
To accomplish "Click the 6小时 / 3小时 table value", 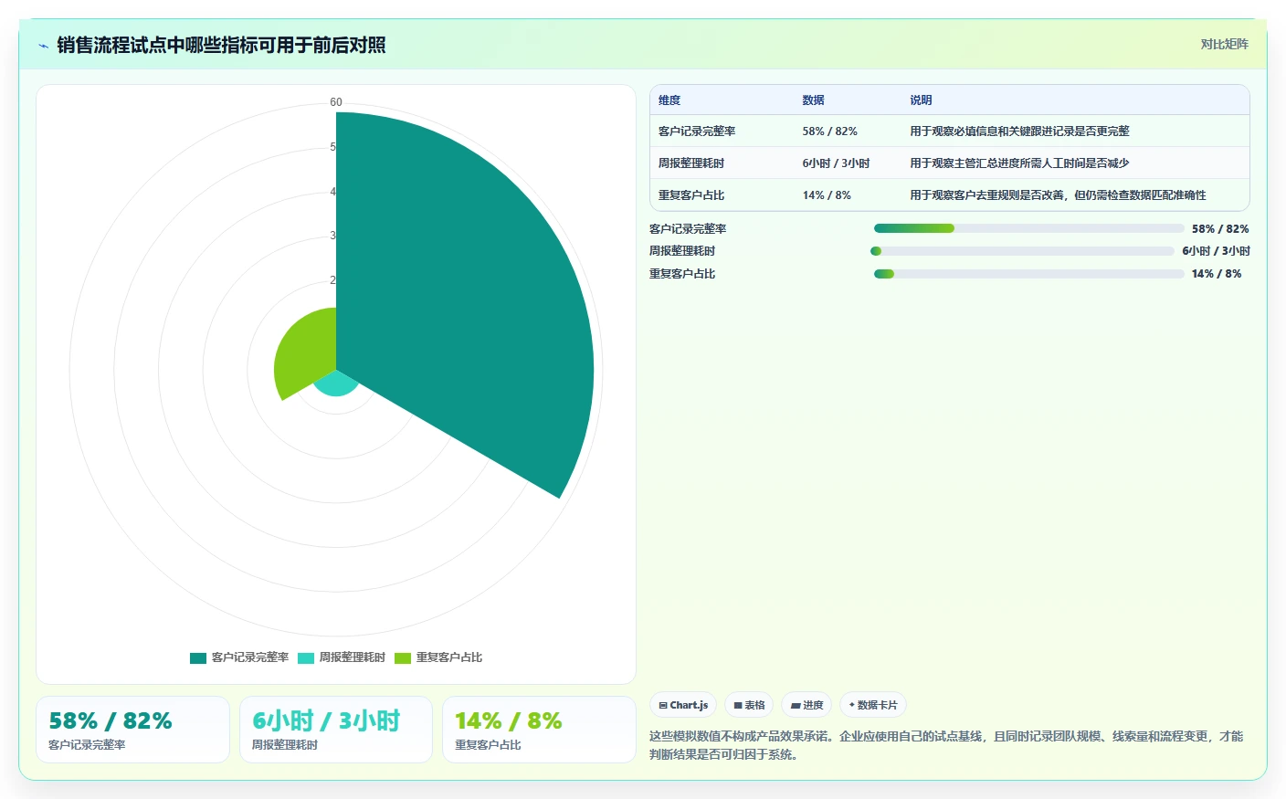I will [836, 163].
